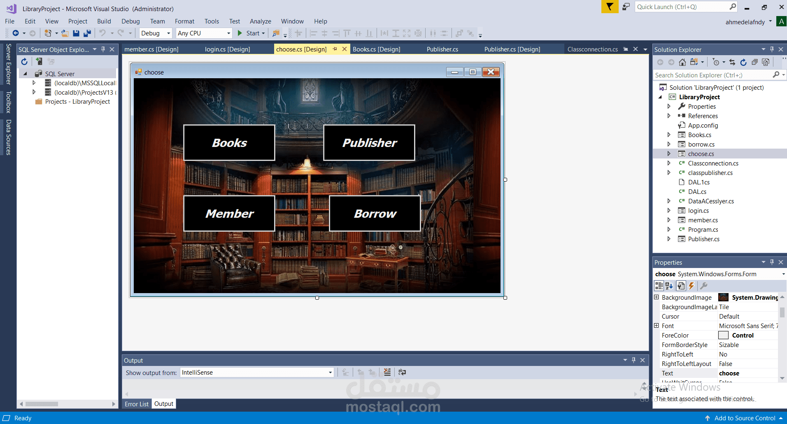Click the Refresh icon in Solution Explorer

click(743, 62)
